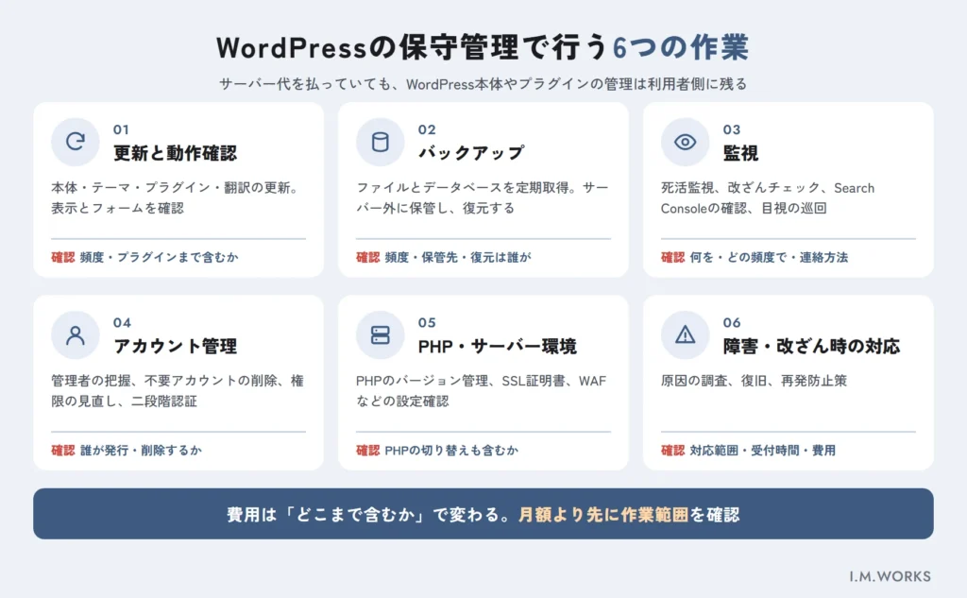Click check note 頻度・保管先・復元は誰が
This screenshot has width=967, height=598.
click(x=458, y=257)
